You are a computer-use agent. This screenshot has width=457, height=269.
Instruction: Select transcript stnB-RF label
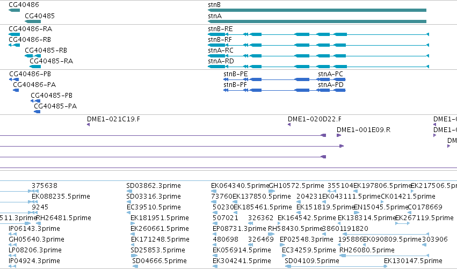click(x=220, y=39)
